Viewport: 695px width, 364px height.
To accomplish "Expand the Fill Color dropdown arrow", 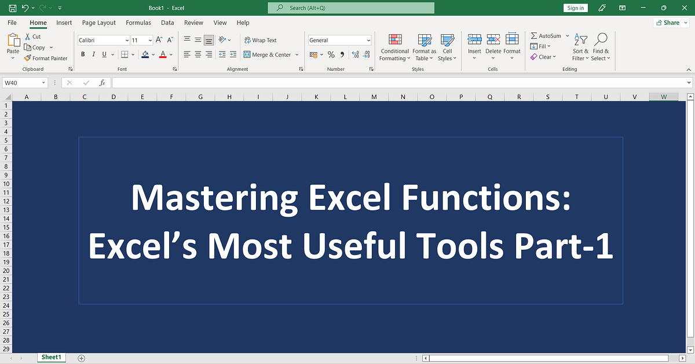I will [x=153, y=54].
